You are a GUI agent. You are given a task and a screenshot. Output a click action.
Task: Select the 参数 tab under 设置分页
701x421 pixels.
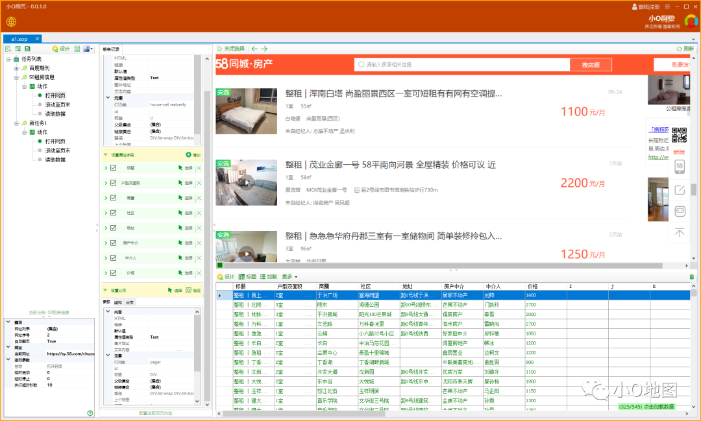(x=106, y=302)
